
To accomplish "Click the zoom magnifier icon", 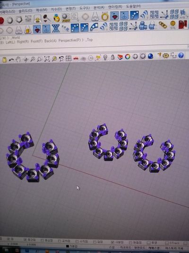I will click(x=33, y=59).
